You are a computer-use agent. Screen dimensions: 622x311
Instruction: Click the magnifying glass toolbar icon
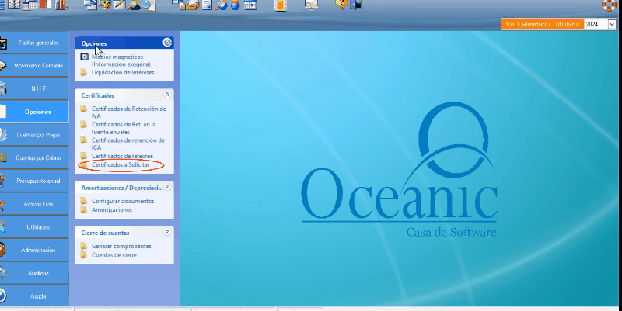[222, 5]
